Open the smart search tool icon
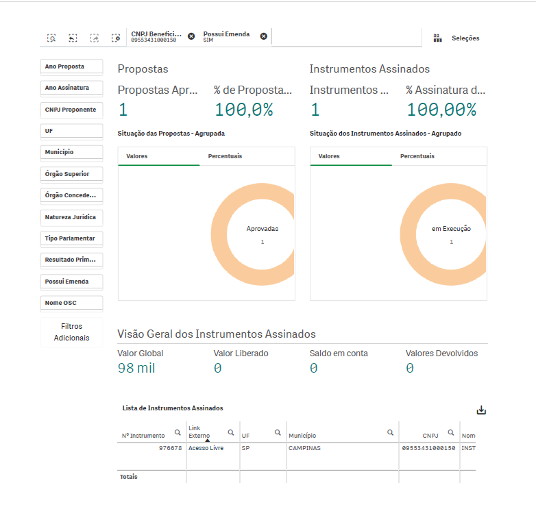The image size is (536, 509). [x=51, y=38]
